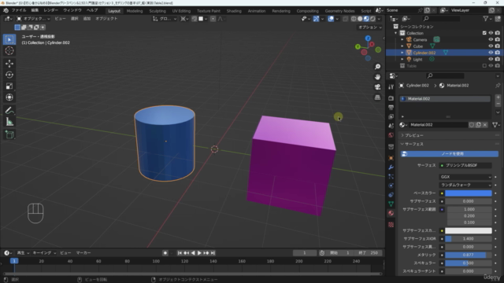The width and height of the screenshot is (504, 283).
Task: Toggle the camera view icon
Action: [377, 87]
